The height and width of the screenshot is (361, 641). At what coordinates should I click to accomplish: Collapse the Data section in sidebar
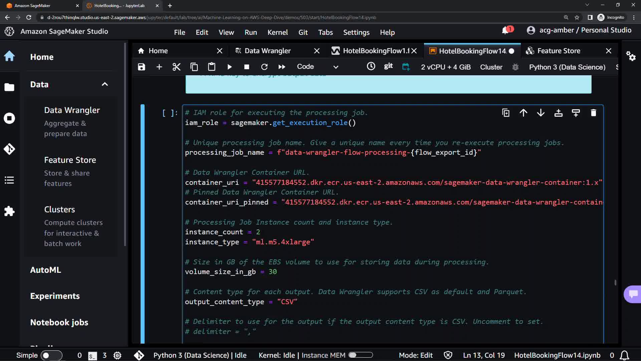tap(105, 84)
